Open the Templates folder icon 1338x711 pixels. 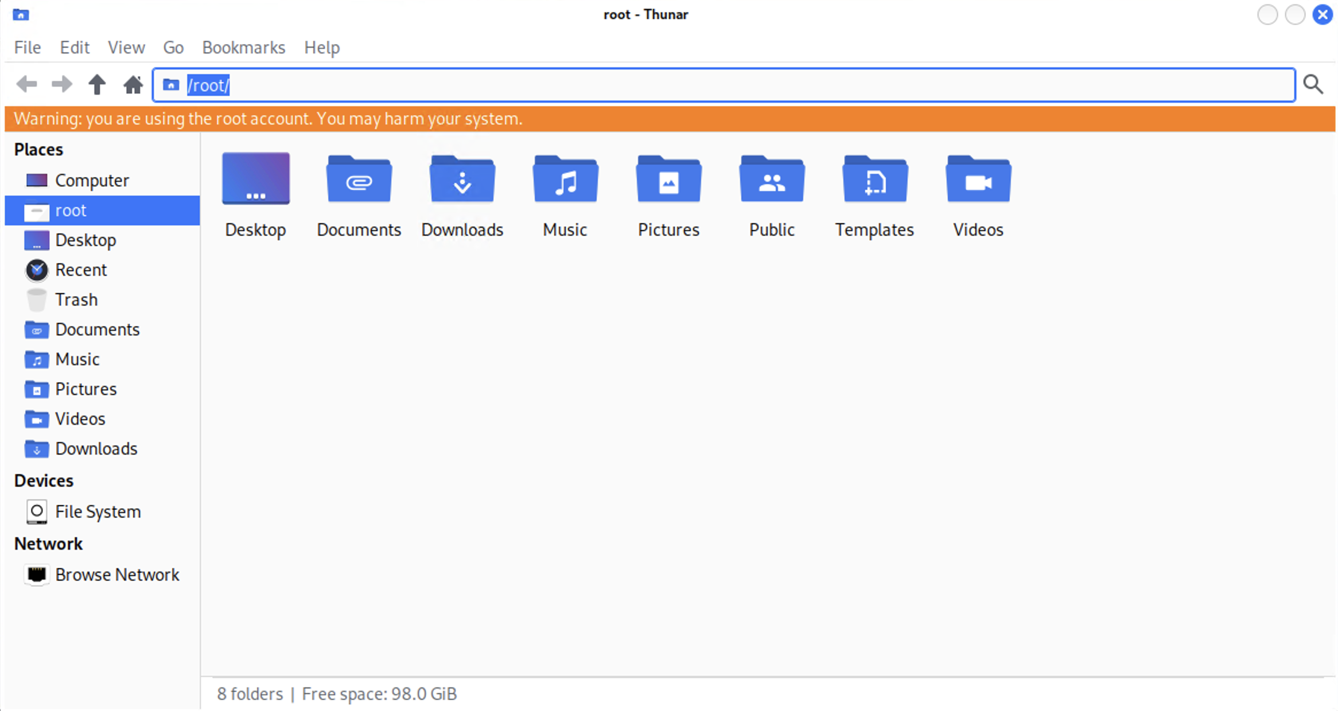(874, 181)
